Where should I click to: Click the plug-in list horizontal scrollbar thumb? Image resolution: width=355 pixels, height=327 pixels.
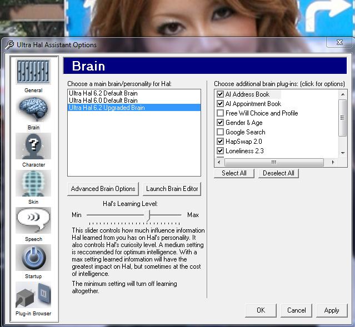[274, 162]
